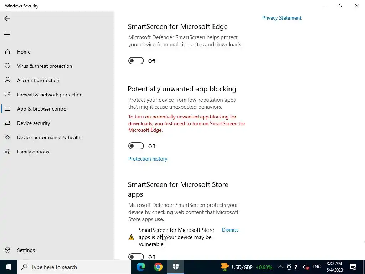
Task: Click the taskbar search box
Action: click(x=74, y=267)
